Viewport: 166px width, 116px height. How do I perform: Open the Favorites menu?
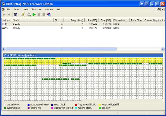pos(37,10)
